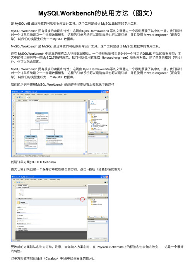Click Undo icon in ORDER.mwb window toolbar

[22, 97]
